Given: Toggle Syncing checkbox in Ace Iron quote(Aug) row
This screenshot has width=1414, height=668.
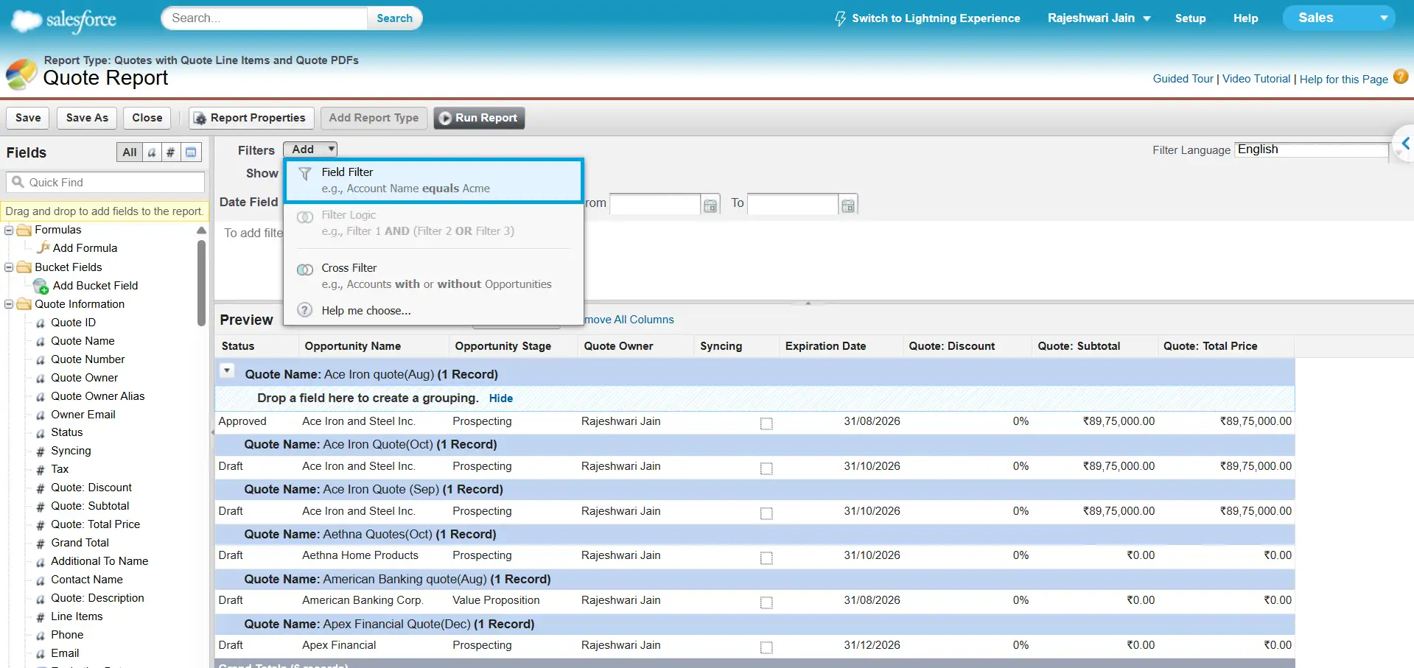Looking at the screenshot, I should pyautogui.click(x=766, y=423).
